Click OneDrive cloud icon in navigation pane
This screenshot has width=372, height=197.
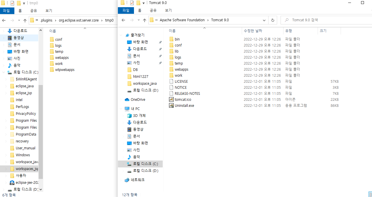[x=127, y=100]
